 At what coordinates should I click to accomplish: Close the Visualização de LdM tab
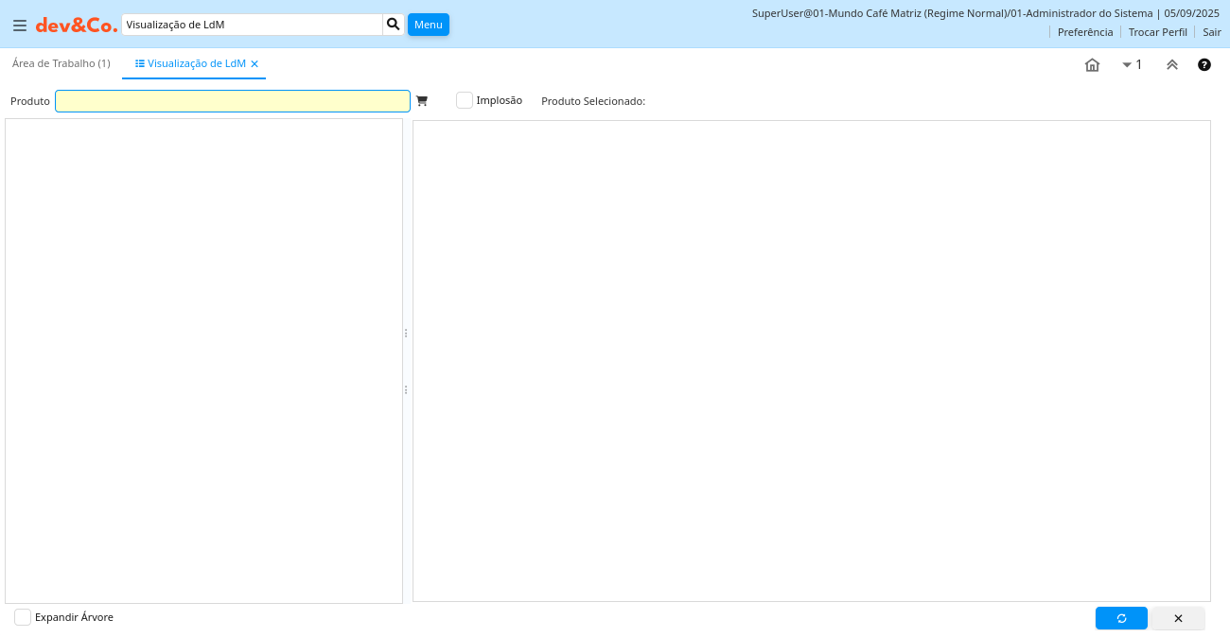pos(255,64)
